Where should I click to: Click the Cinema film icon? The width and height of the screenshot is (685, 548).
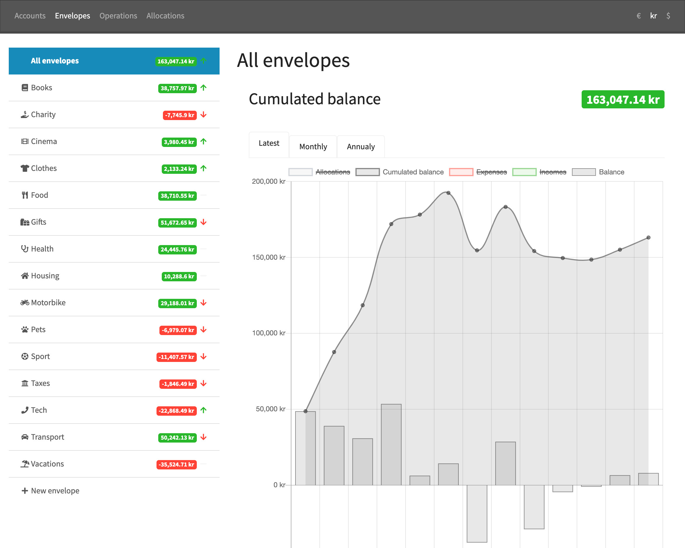(25, 141)
